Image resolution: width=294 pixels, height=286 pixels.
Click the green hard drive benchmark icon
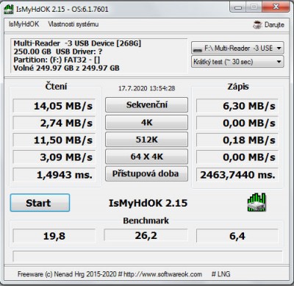(257, 202)
